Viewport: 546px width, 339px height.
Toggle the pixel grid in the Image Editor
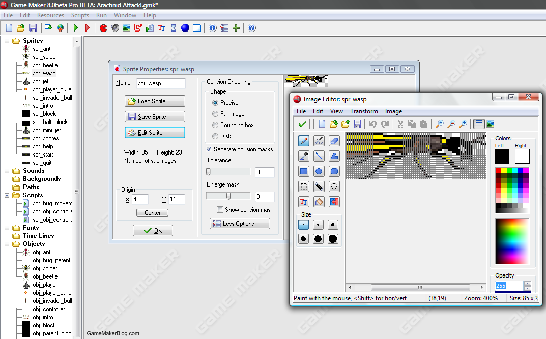tap(478, 124)
